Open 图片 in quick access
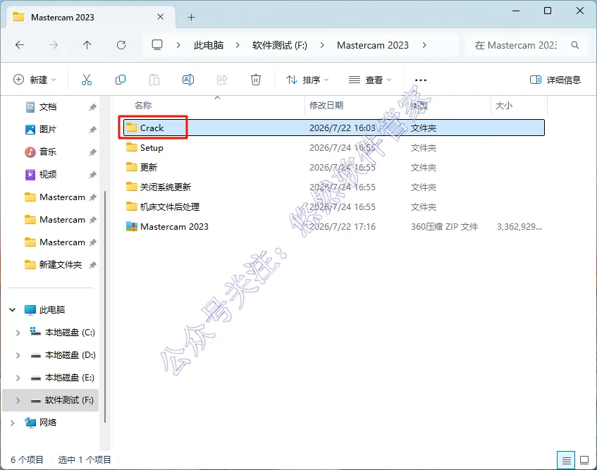This screenshot has width=597, height=470. coord(48,130)
